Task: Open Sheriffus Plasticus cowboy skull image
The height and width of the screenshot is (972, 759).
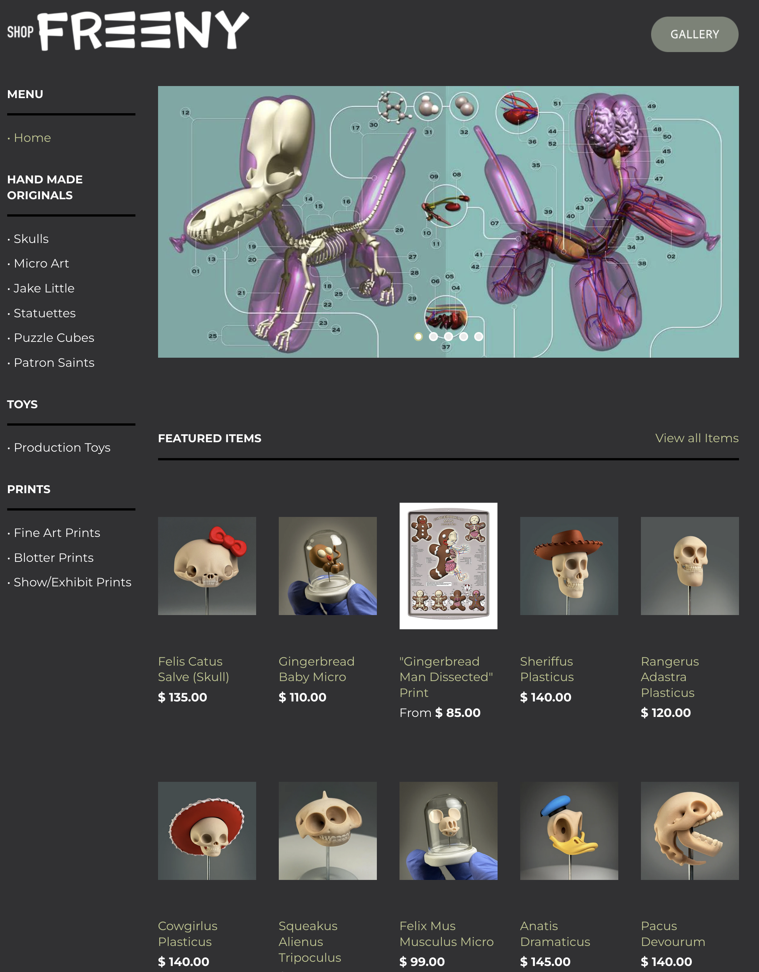Action: [569, 566]
